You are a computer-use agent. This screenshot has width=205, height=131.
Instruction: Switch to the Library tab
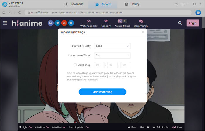point(132,4)
